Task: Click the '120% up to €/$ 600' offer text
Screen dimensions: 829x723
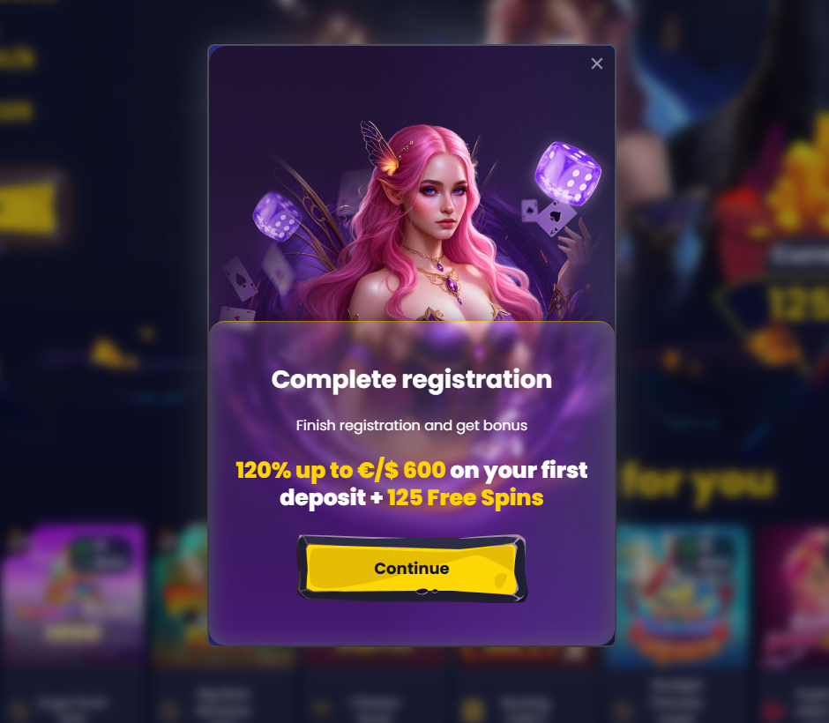Action: point(340,470)
